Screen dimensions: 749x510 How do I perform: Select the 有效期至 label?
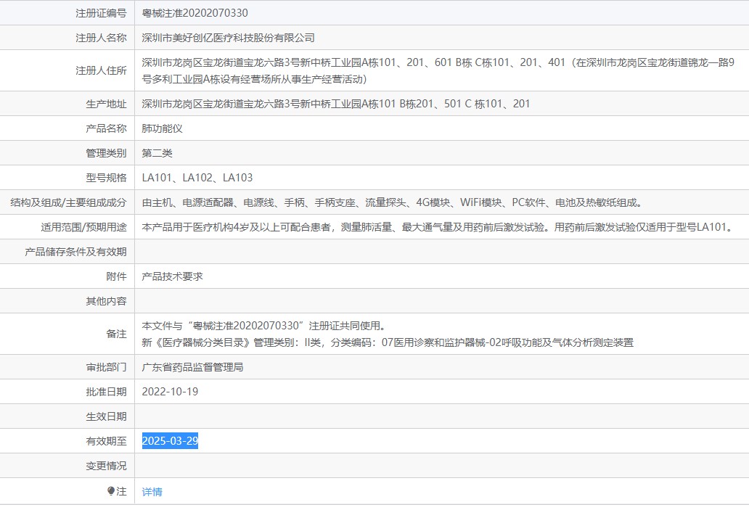106,441
